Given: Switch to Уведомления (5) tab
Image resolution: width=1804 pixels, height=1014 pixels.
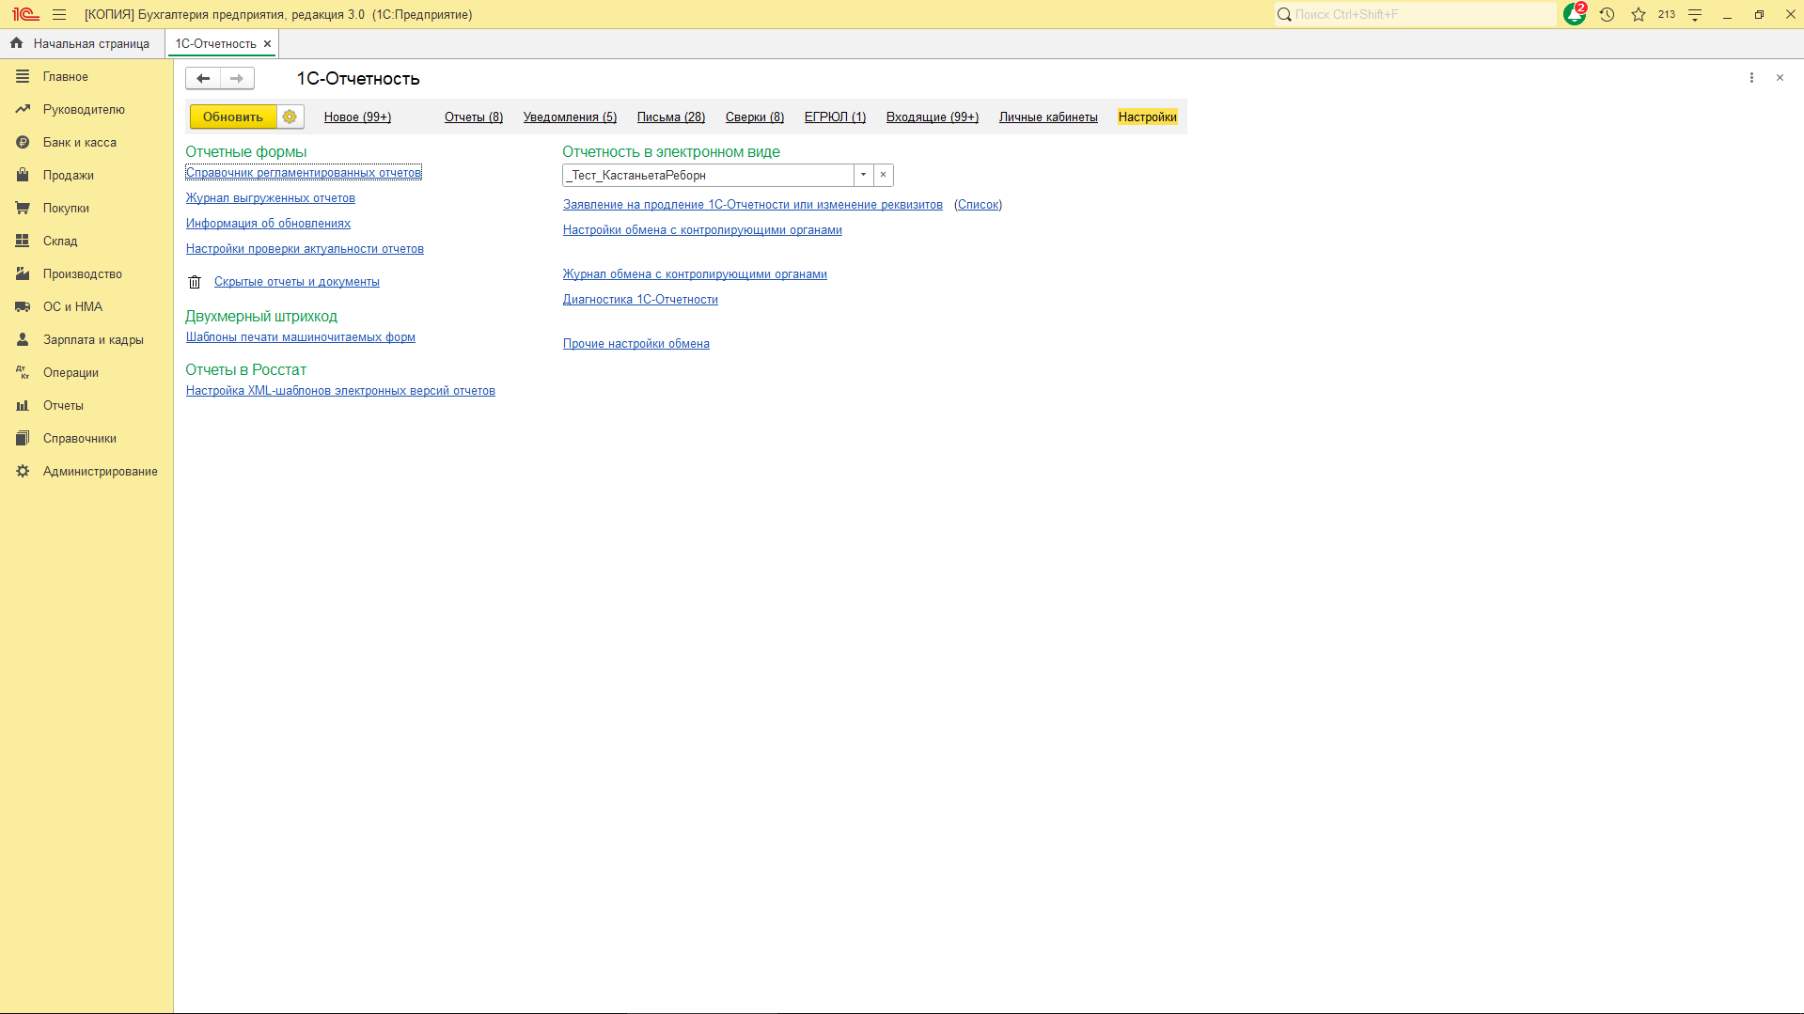Looking at the screenshot, I should (x=570, y=117).
